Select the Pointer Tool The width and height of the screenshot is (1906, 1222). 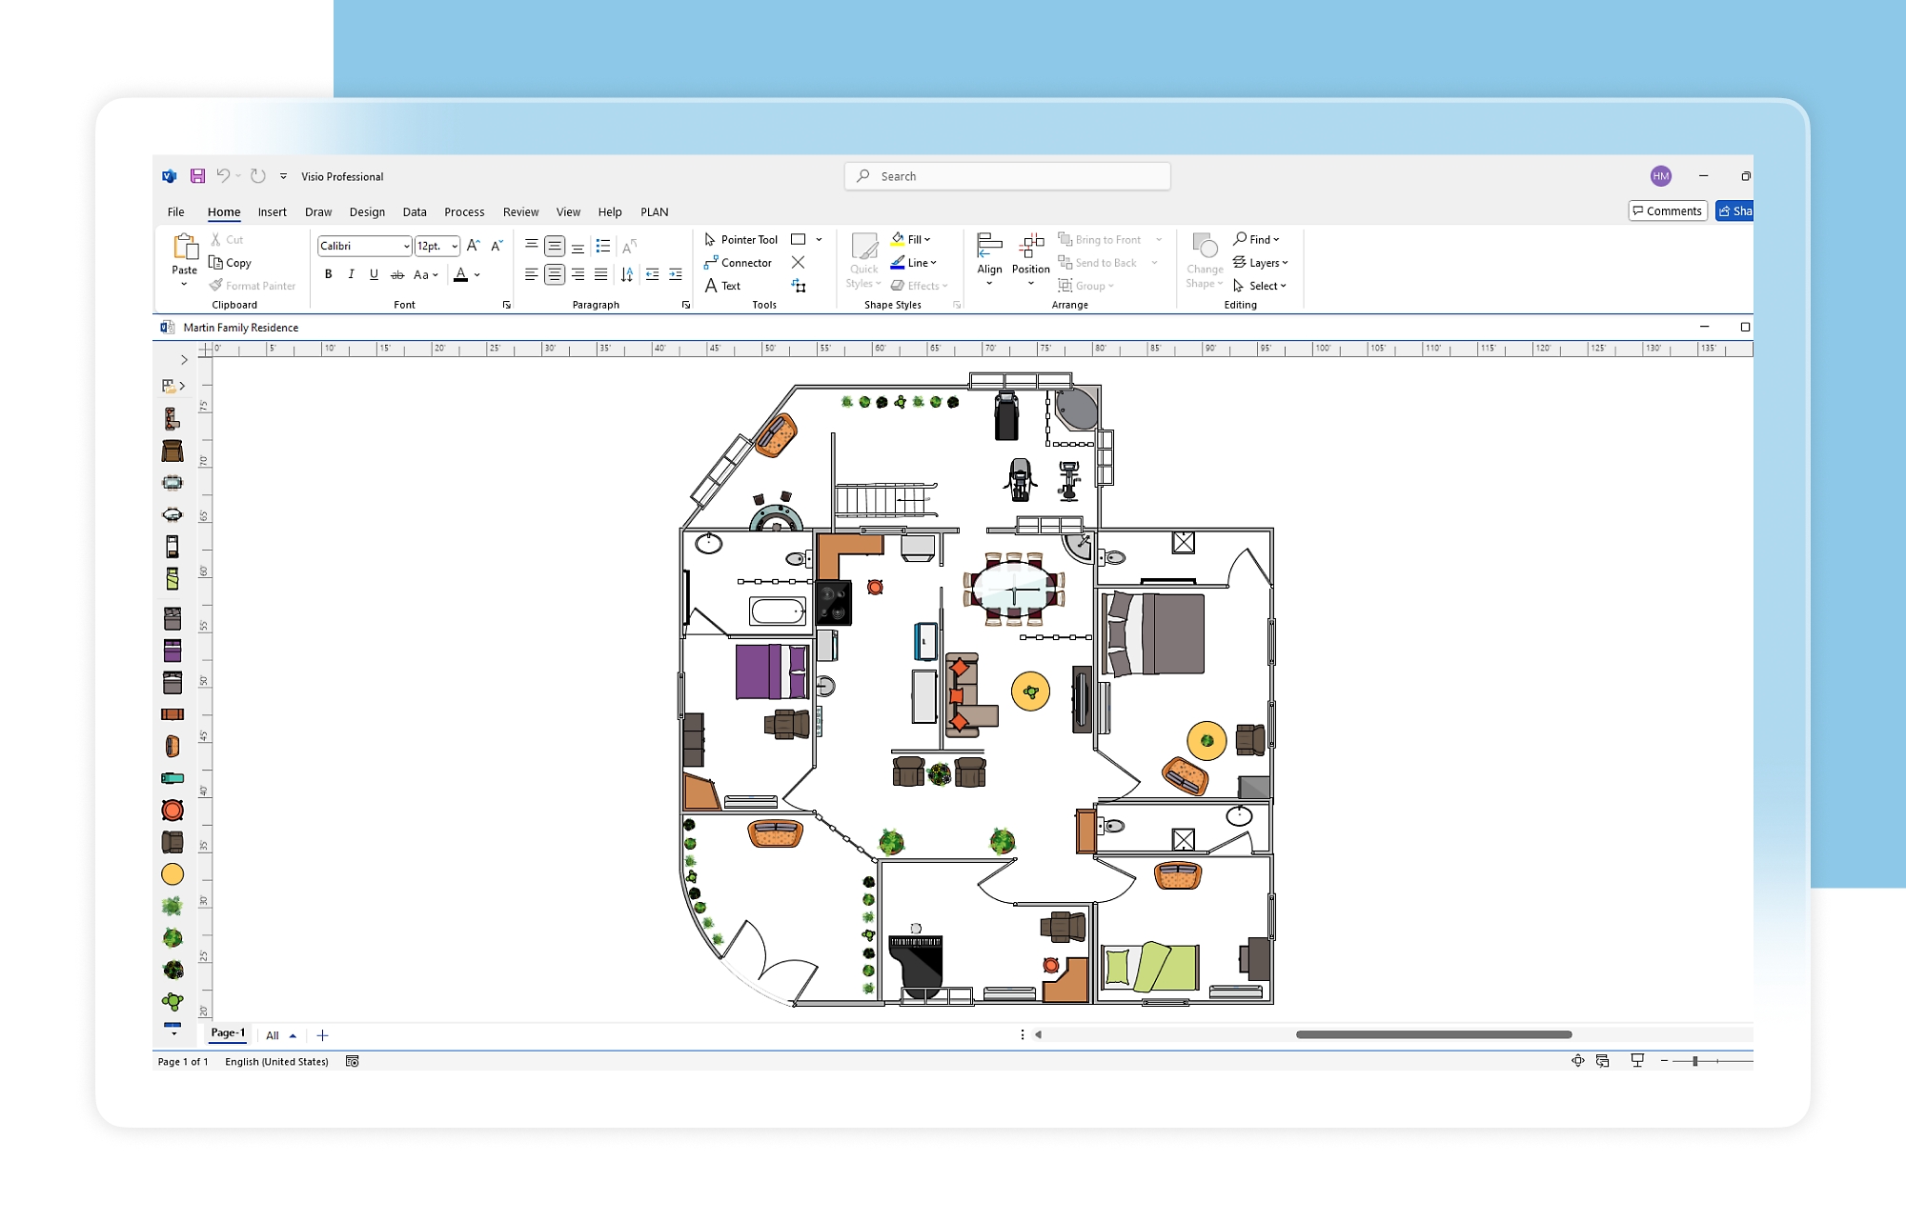(740, 240)
